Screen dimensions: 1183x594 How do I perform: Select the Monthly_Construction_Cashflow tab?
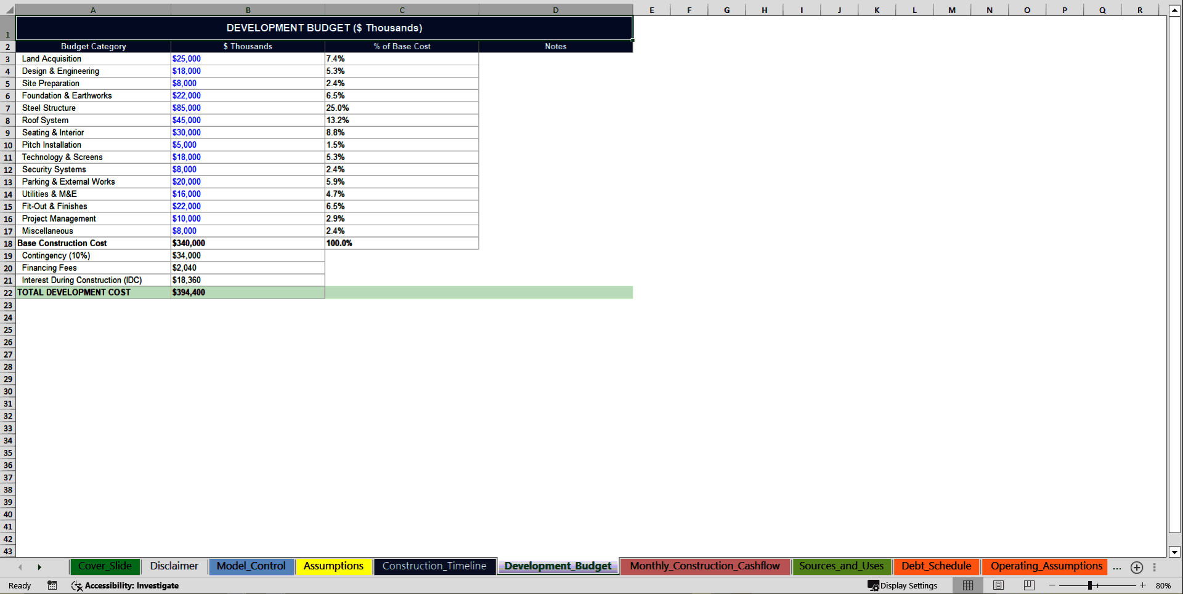(705, 566)
